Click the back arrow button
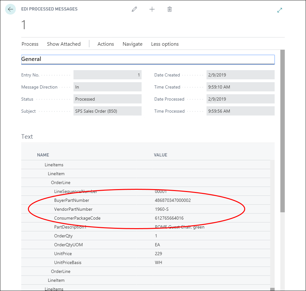This screenshot has height=291, width=306. [x=10, y=10]
